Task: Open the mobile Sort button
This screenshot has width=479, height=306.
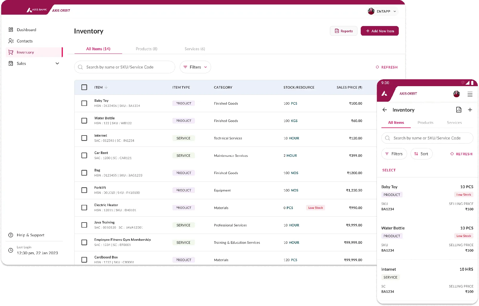Action: [x=421, y=154]
